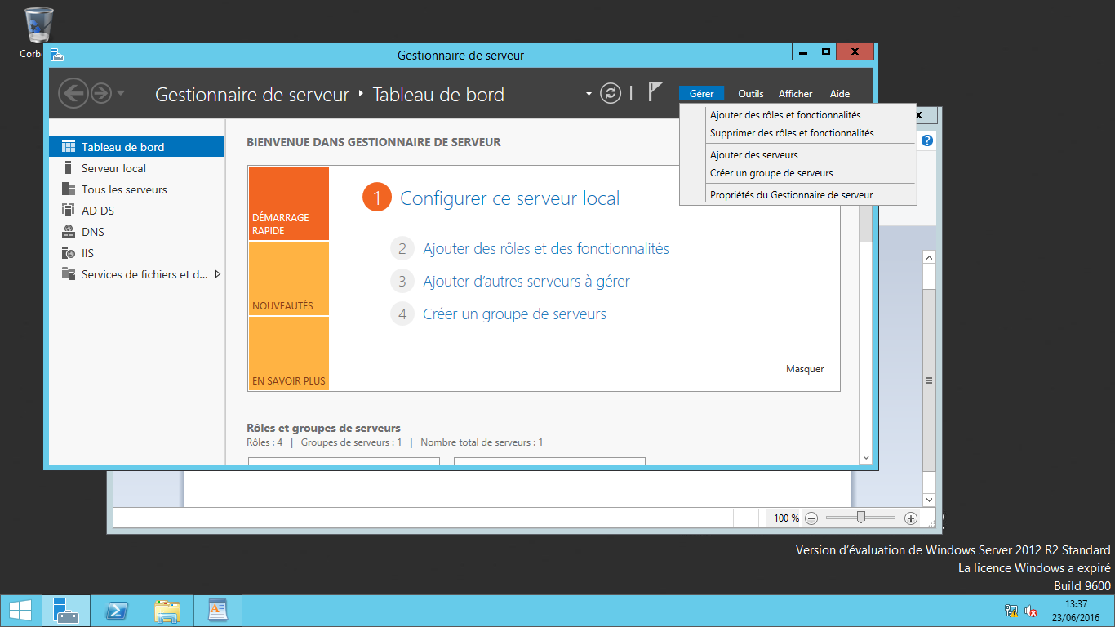Click the muted volume tray icon
Screen dimensions: 1115x627
click(x=1031, y=611)
